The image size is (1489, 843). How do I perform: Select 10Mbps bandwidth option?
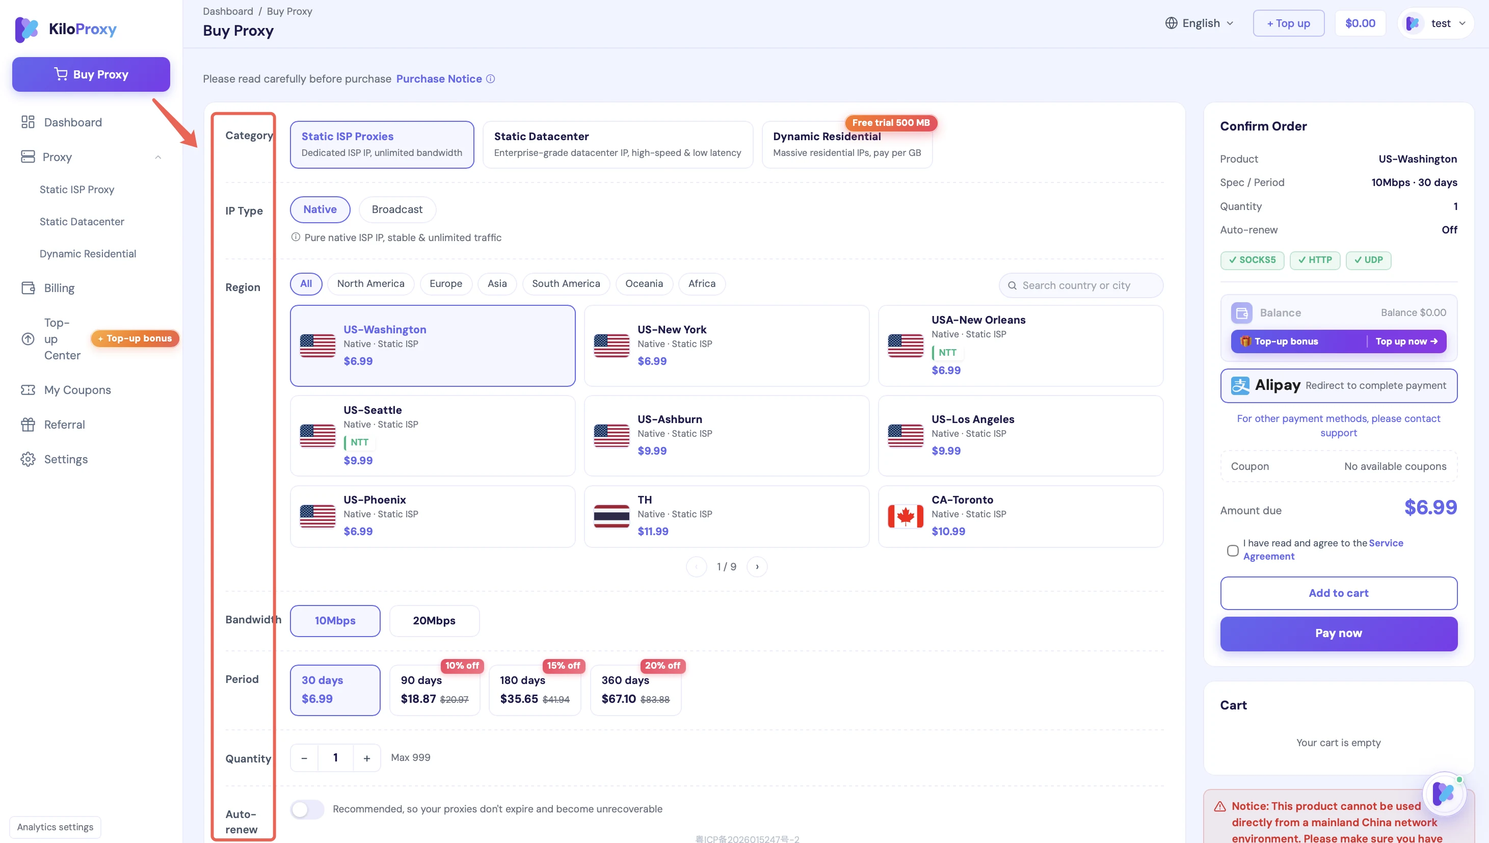pyautogui.click(x=335, y=621)
